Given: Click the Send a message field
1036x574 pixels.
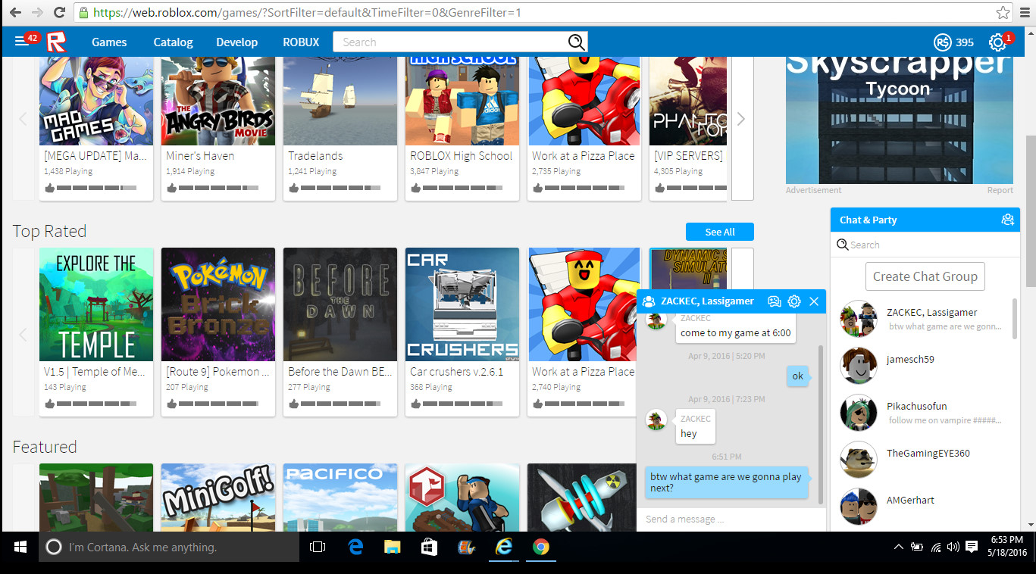Looking at the screenshot, I should (x=731, y=519).
